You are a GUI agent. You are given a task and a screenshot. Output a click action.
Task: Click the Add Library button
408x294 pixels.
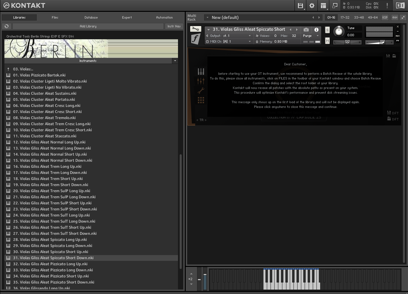pyautogui.click(x=88, y=26)
